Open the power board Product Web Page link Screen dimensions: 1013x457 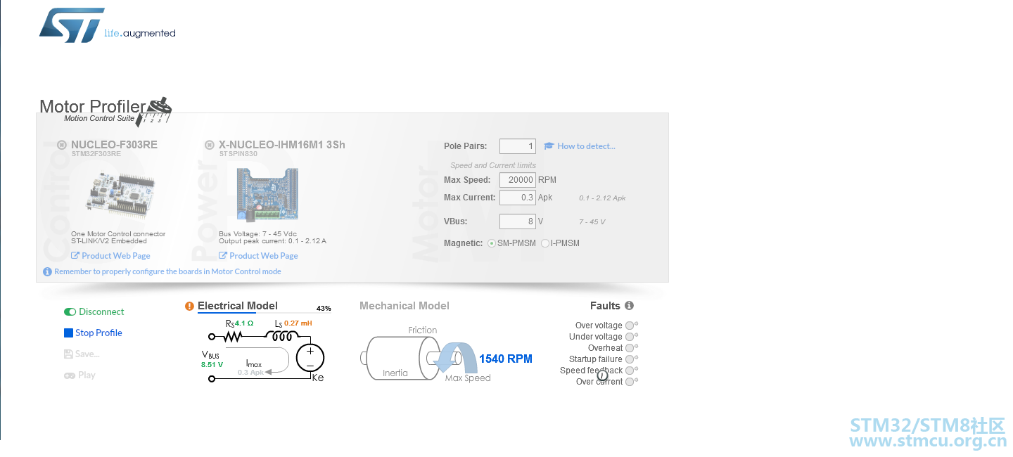258,256
